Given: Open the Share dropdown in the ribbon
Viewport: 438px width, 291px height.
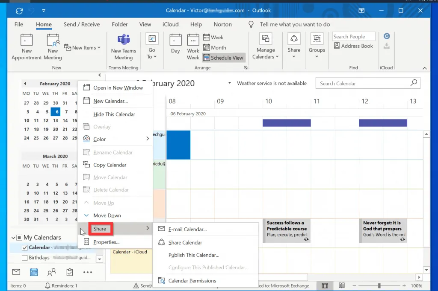Looking at the screenshot, I should click(294, 47).
